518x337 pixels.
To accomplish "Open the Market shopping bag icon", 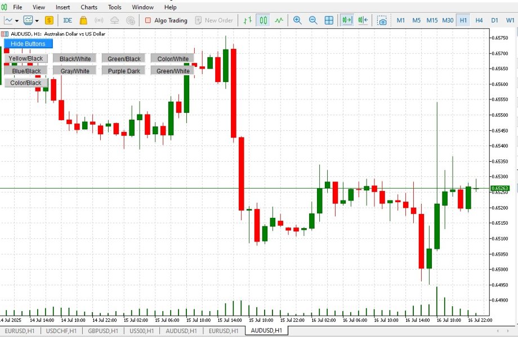I will click(x=83, y=20).
